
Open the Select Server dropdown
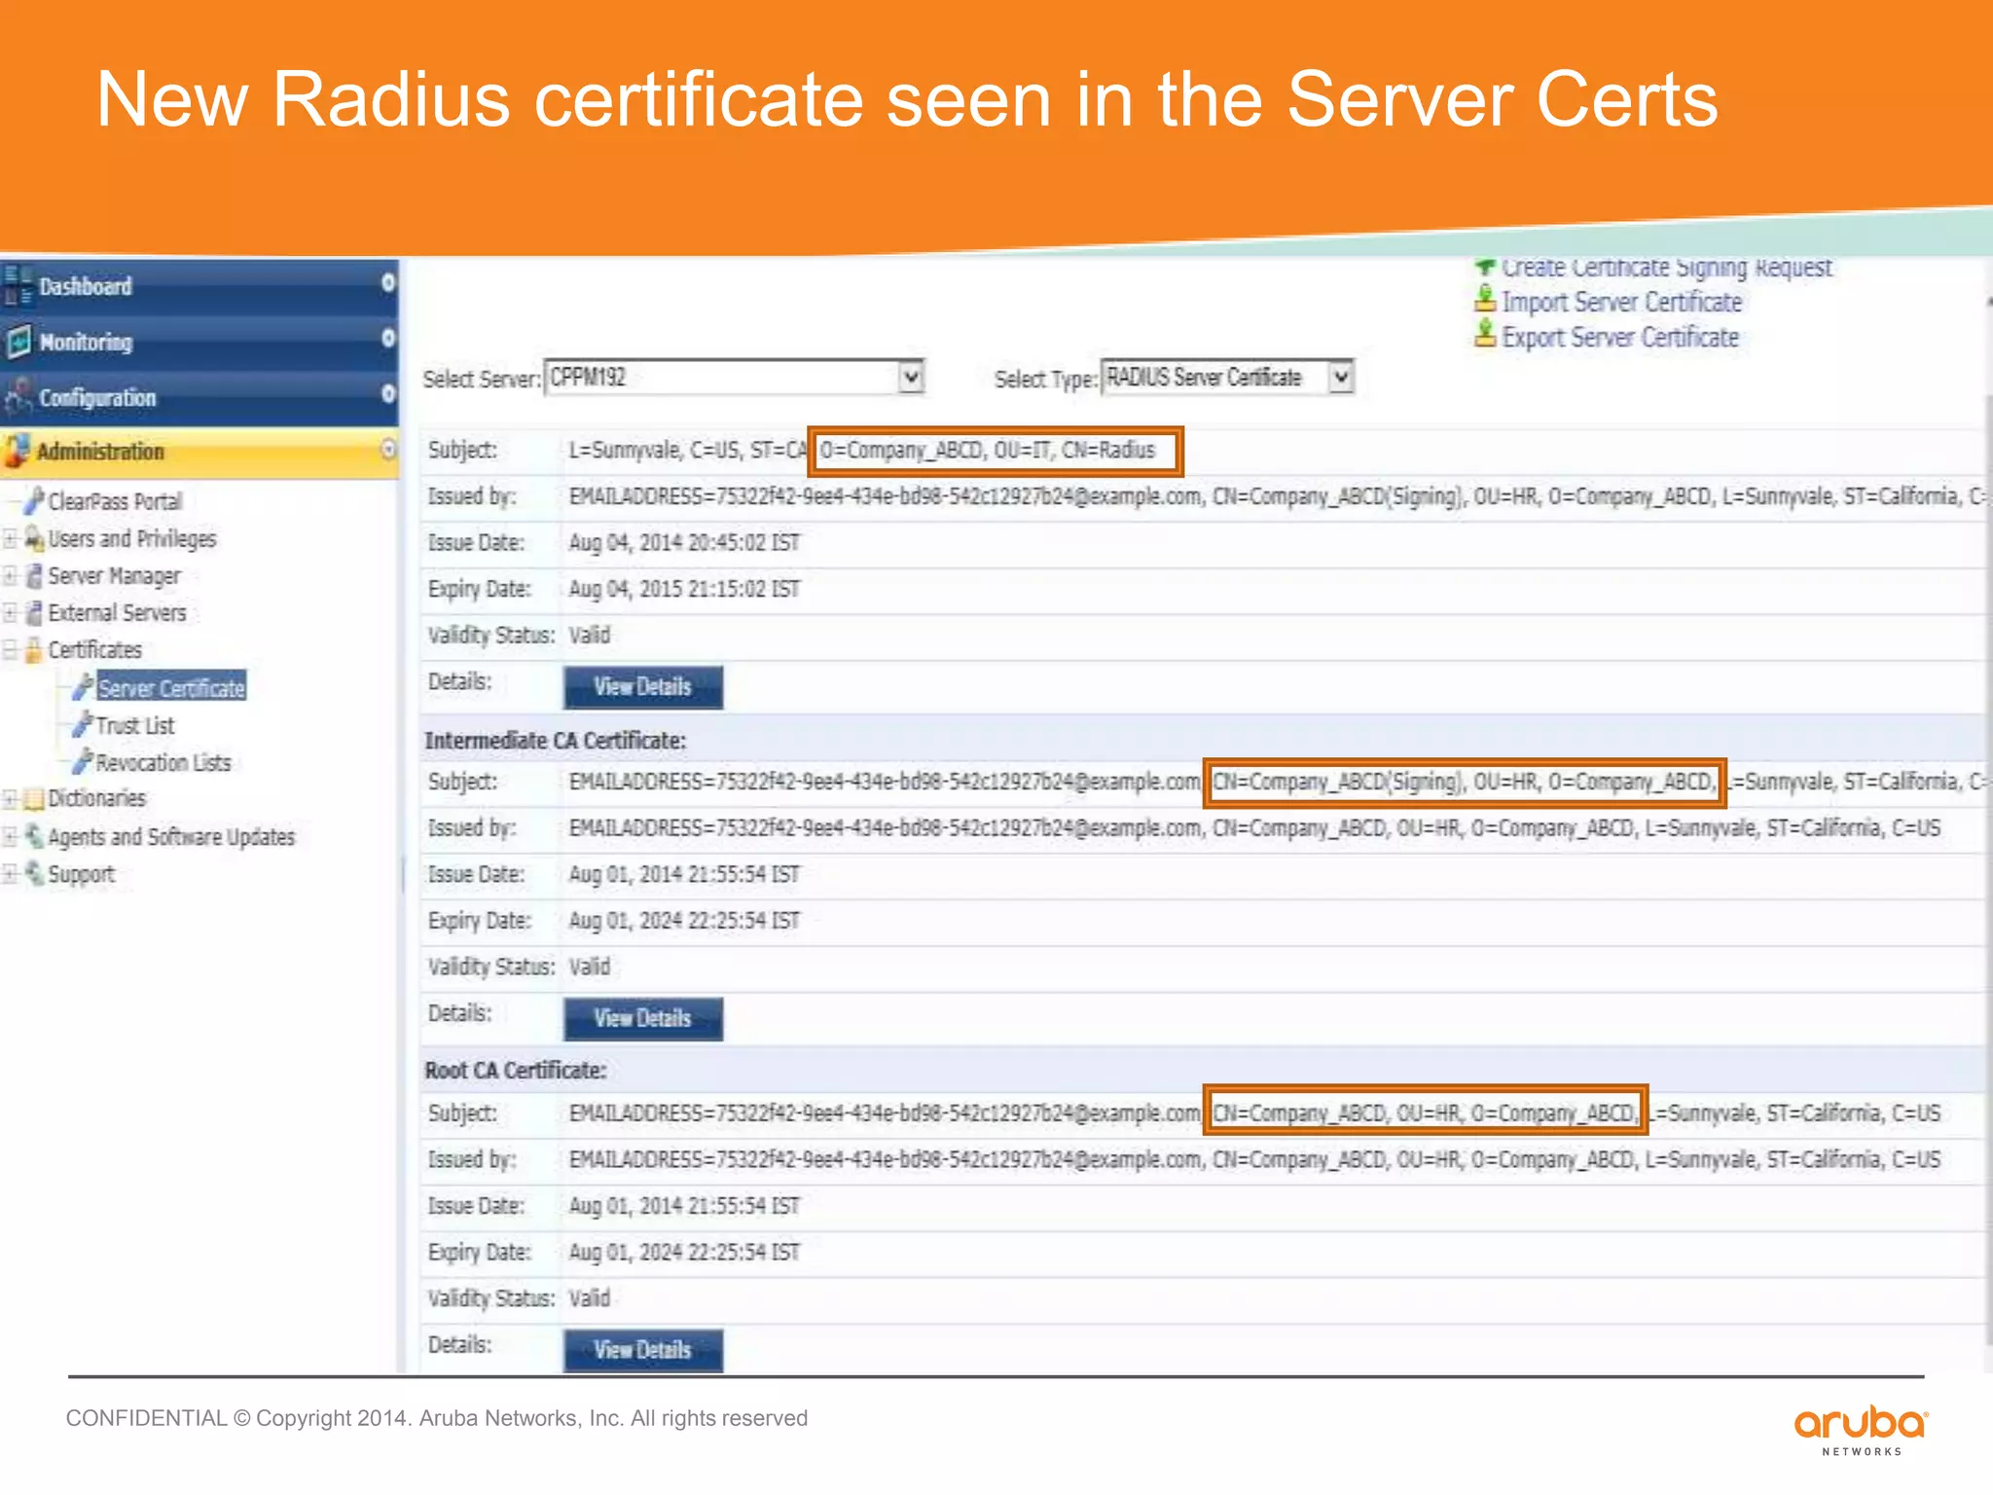point(911,377)
